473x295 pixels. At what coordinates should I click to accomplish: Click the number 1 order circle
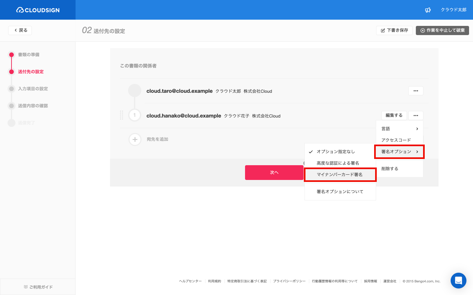coord(135,115)
